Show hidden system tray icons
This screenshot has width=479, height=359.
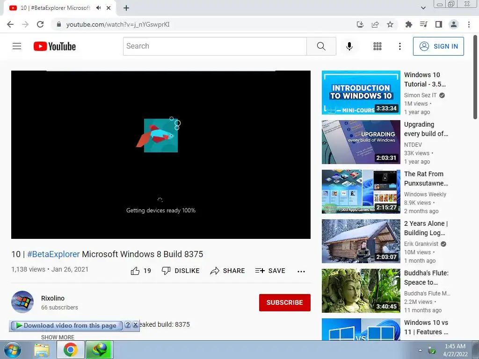[421, 350]
